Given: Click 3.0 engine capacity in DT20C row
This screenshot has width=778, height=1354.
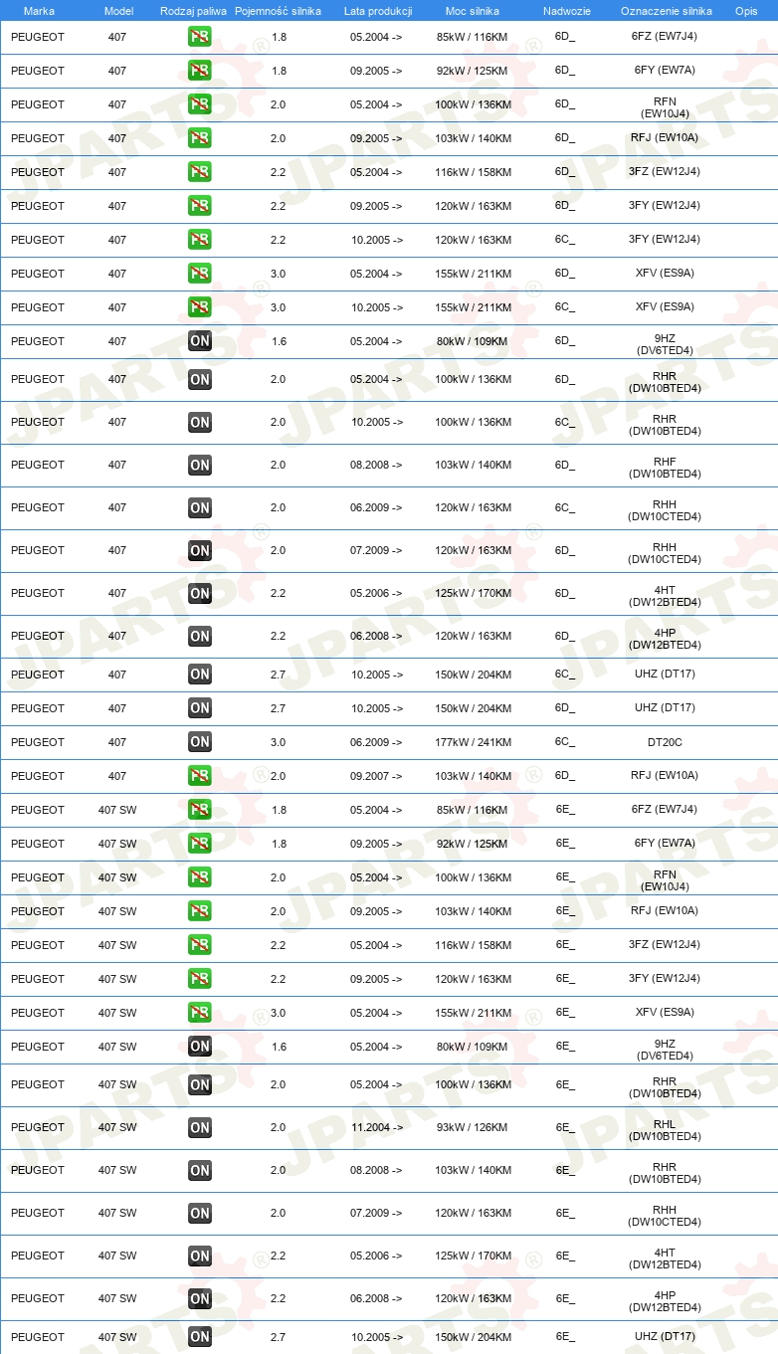Looking at the screenshot, I should click(279, 742).
